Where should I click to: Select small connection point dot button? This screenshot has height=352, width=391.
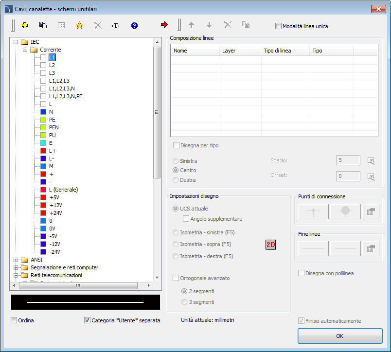click(313, 211)
